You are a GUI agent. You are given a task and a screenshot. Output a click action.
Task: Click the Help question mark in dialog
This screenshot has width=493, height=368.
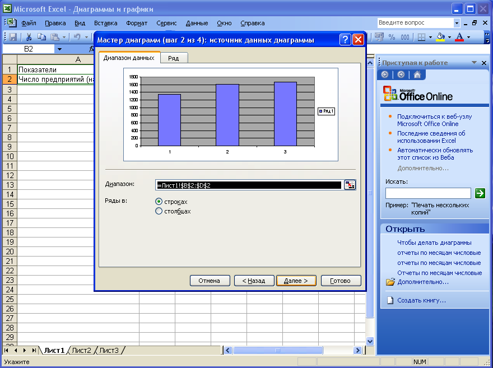tap(345, 40)
